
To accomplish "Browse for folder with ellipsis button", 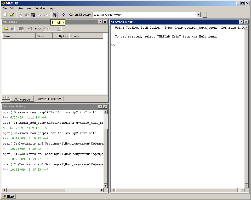I will point(205,15).
